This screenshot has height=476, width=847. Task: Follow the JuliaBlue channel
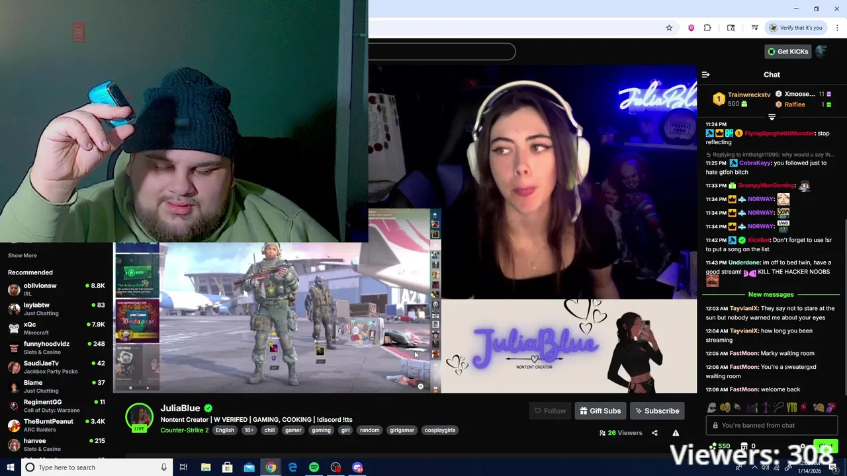pyautogui.click(x=550, y=411)
